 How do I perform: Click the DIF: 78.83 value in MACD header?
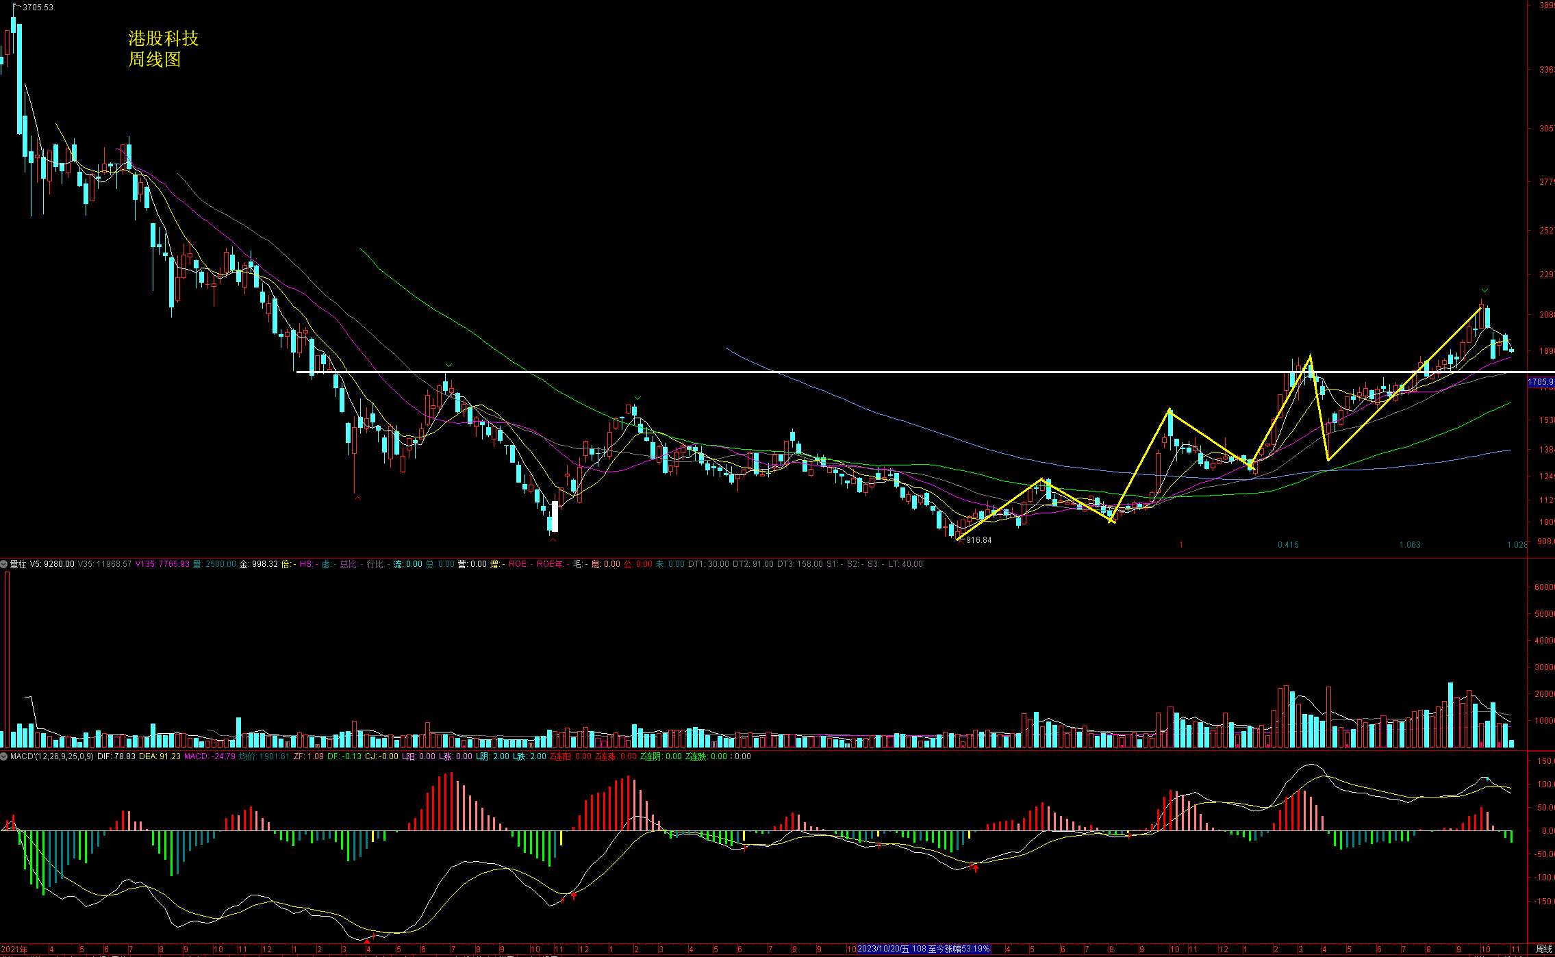pyautogui.click(x=116, y=756)
